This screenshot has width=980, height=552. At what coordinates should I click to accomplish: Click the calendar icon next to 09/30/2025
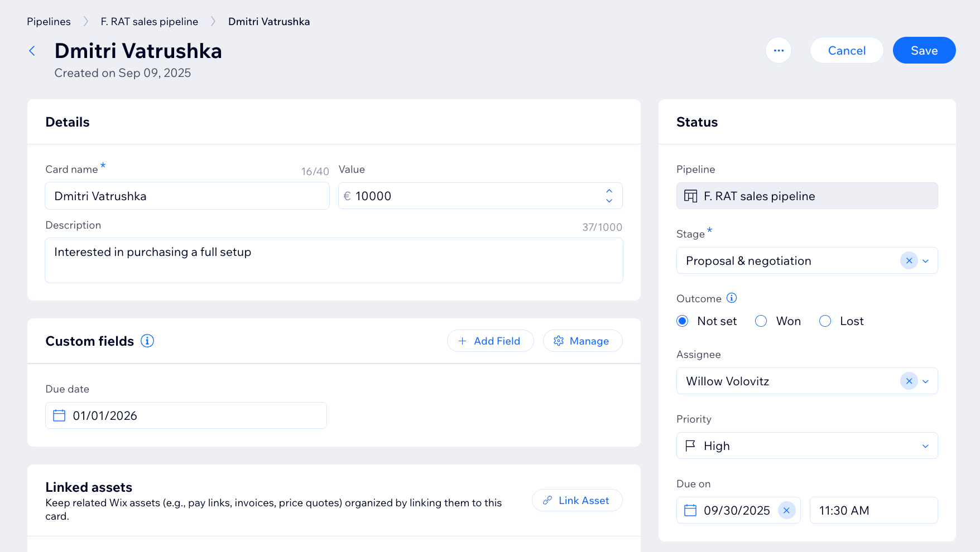[x=691, y=510]
